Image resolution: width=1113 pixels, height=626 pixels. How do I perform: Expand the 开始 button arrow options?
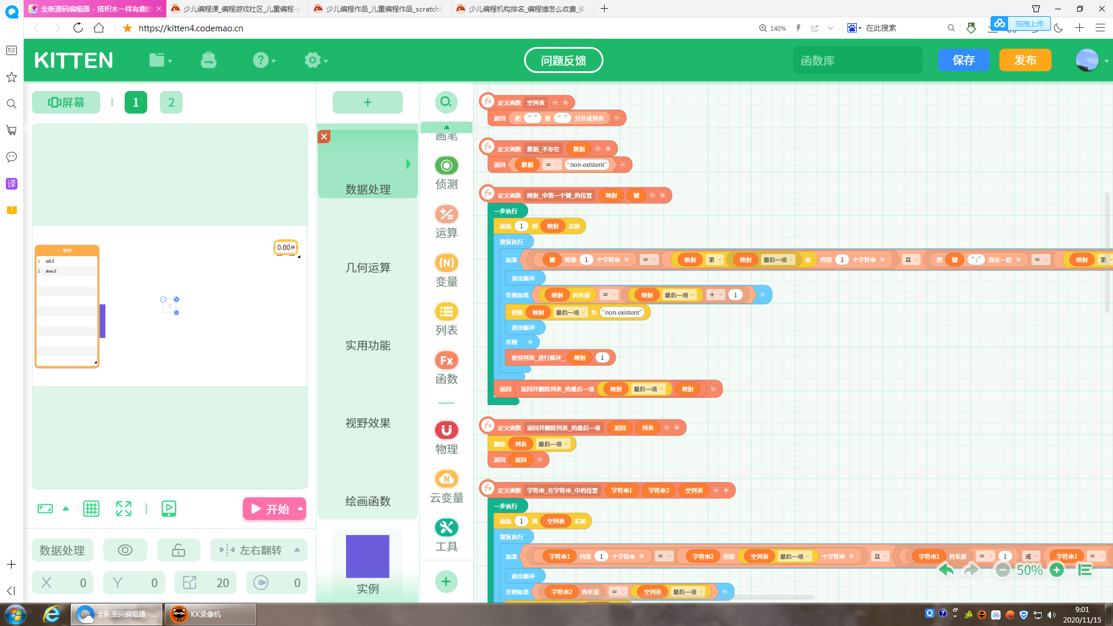tap(300, 509)
